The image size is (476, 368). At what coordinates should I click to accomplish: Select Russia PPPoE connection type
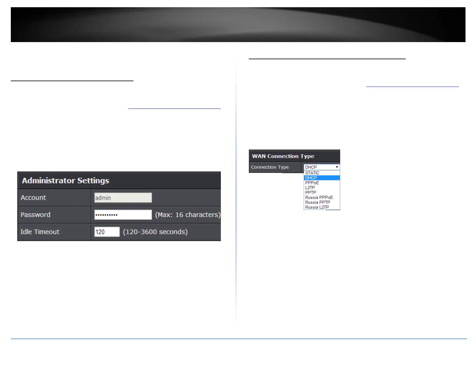322,197
